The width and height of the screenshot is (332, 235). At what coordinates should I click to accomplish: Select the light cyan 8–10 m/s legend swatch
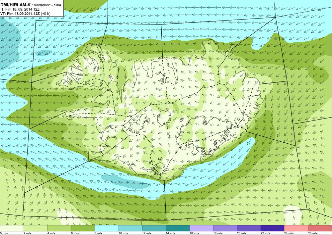(x=107, y=228)
